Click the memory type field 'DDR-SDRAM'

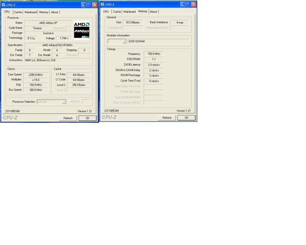coord(158,41)
